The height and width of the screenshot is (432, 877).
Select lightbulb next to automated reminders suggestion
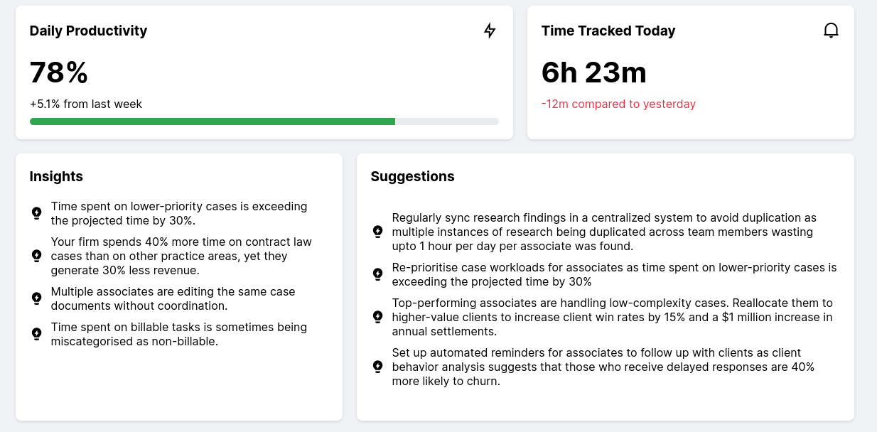pos(378,367)
